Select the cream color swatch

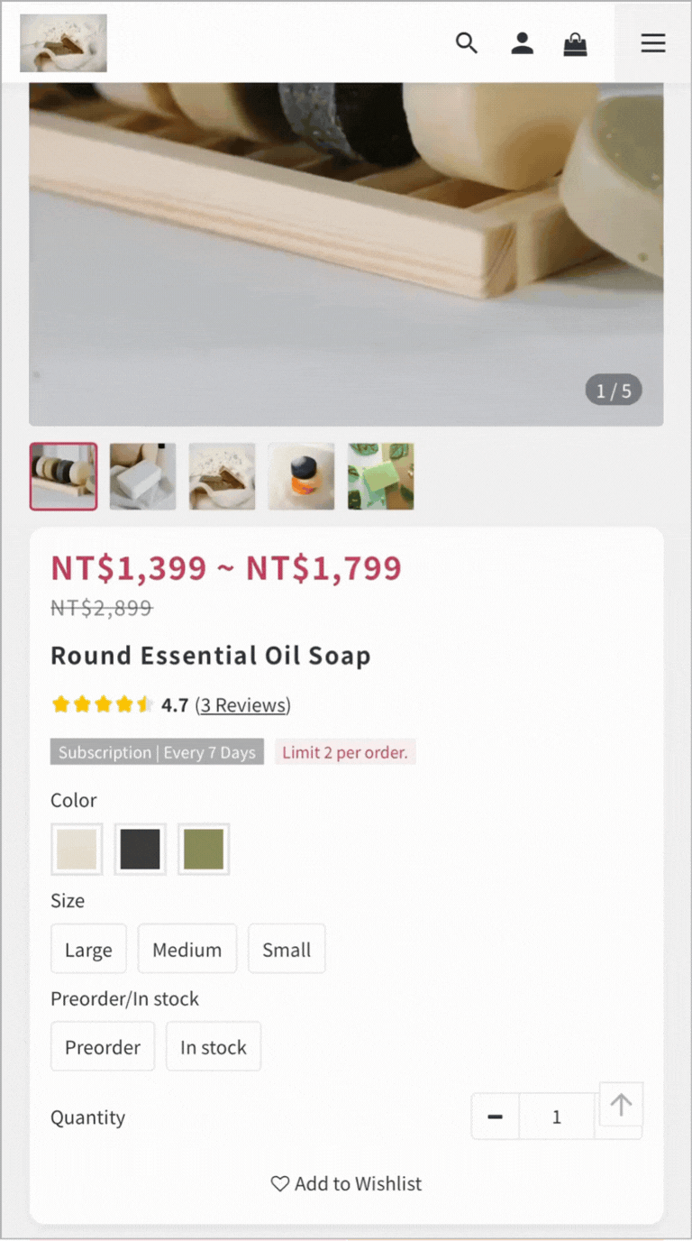pos(77,849)
